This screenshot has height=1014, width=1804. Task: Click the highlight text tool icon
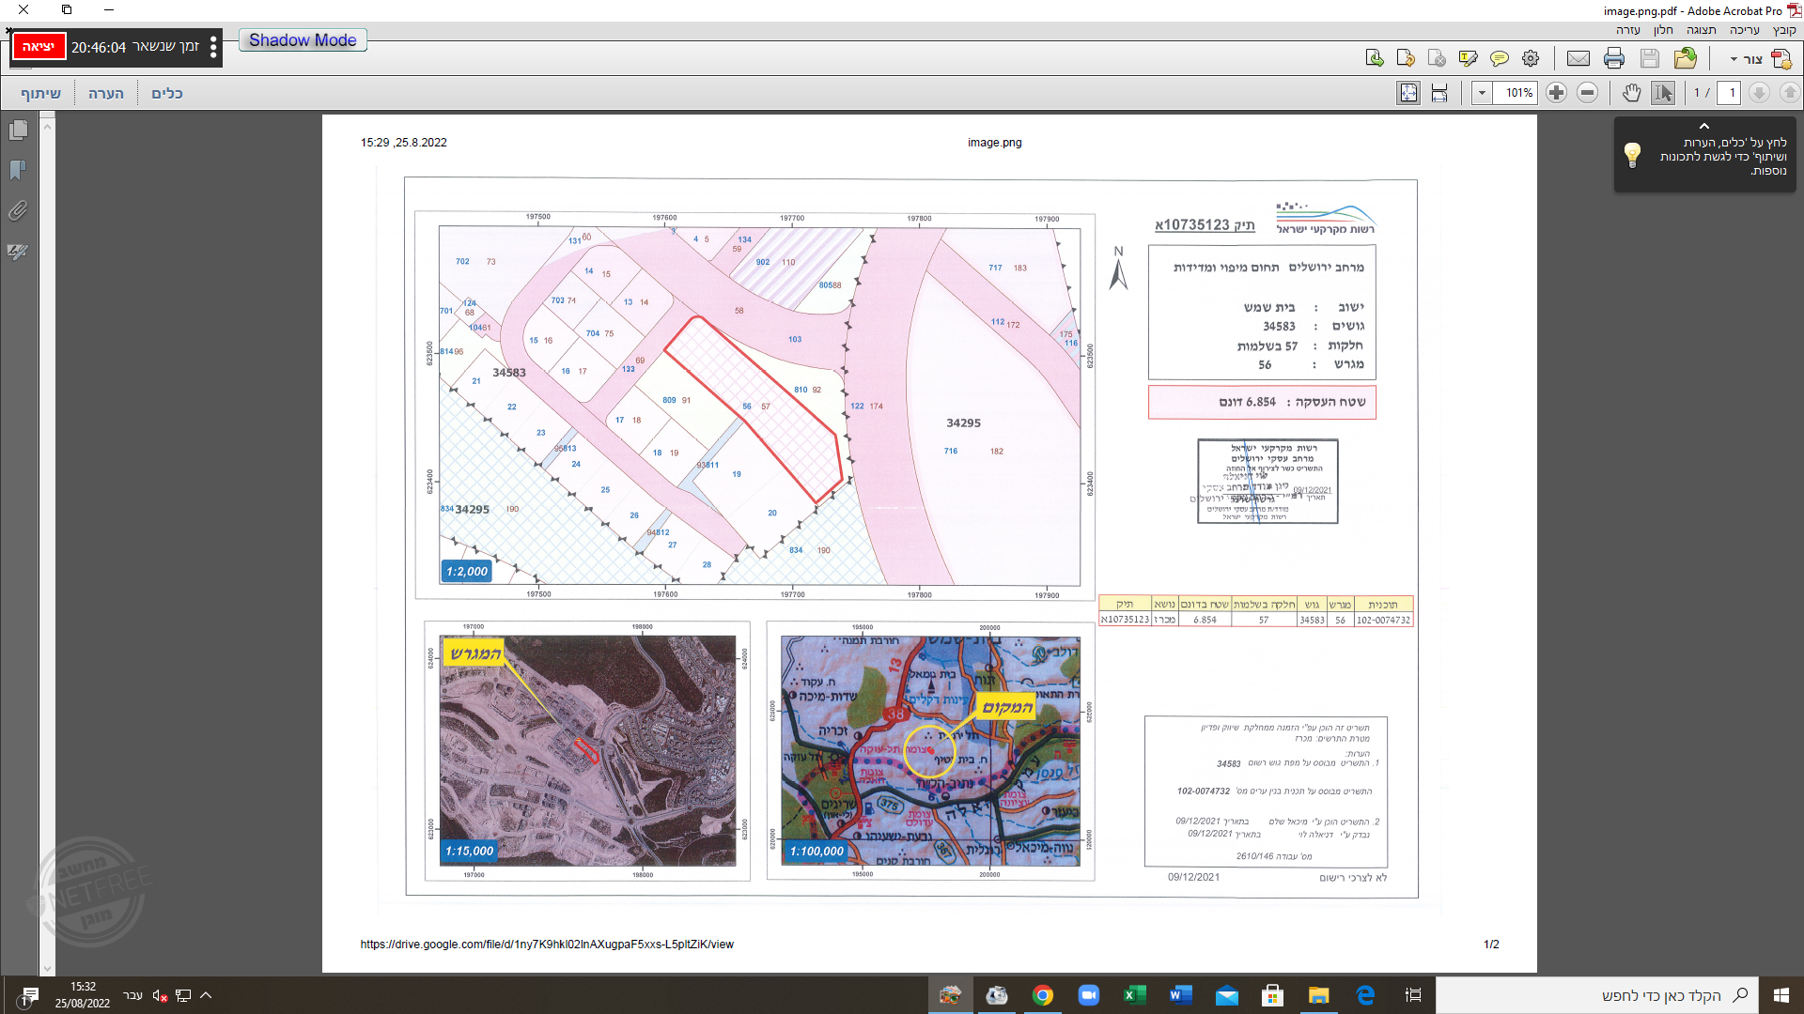pyautogui.click(x=1468, y=59)
